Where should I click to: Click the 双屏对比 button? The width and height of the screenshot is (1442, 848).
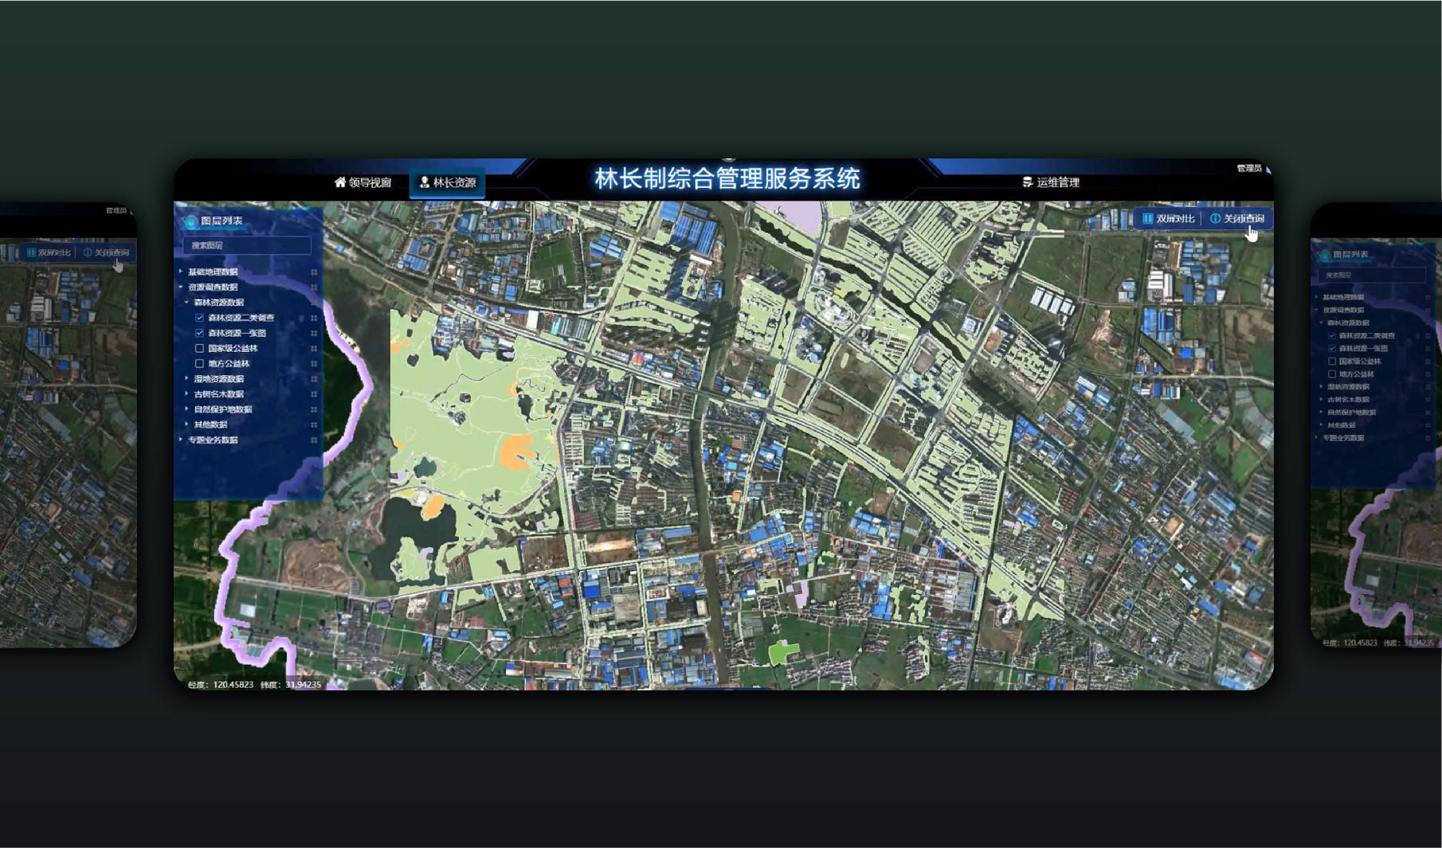[1169, 218]
